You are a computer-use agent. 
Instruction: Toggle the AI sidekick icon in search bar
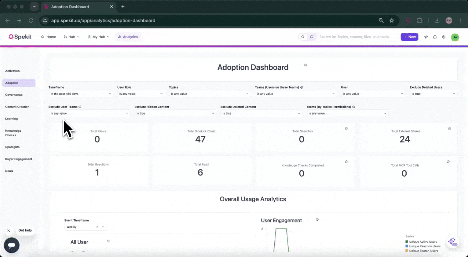point(311,37)
